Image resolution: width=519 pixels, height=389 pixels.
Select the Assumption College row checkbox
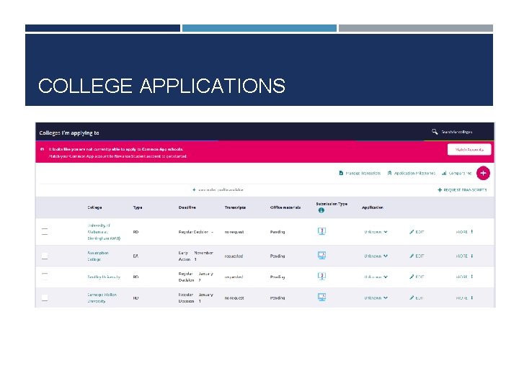pyautogui.click(x=45, y=256)
